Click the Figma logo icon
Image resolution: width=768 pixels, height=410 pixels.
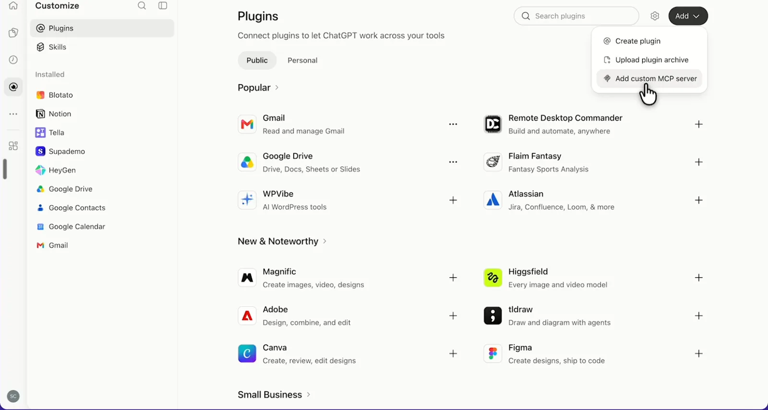[493, 353]
